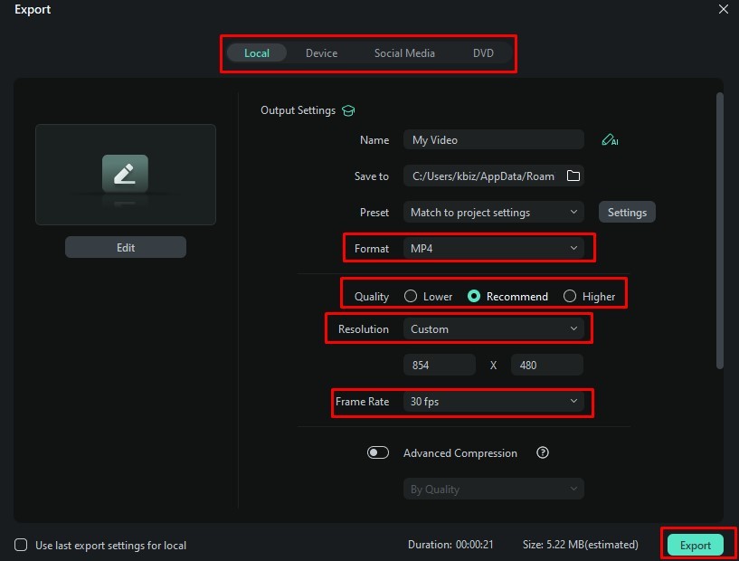Screen dimensions: 739x561
Task: Click the AI rename pen icon
Action: click(x=610, y=140)
